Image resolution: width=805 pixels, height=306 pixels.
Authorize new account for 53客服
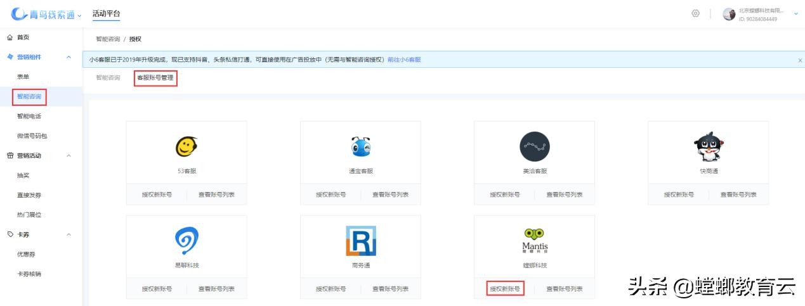tap(157, 194)
